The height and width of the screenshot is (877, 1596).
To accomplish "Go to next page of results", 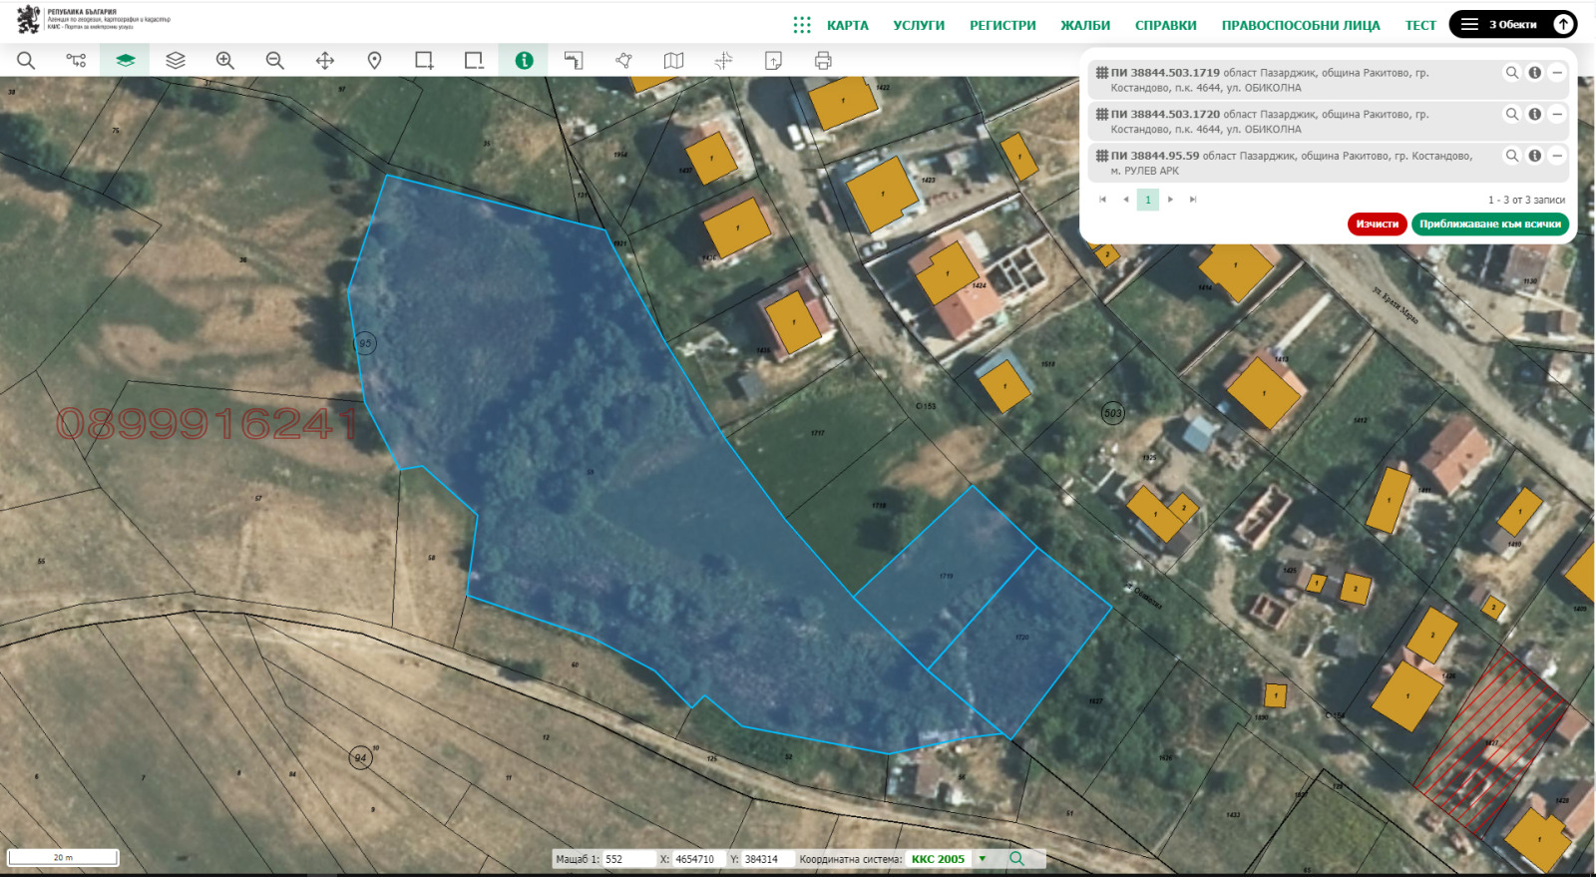I will 1170,200.
